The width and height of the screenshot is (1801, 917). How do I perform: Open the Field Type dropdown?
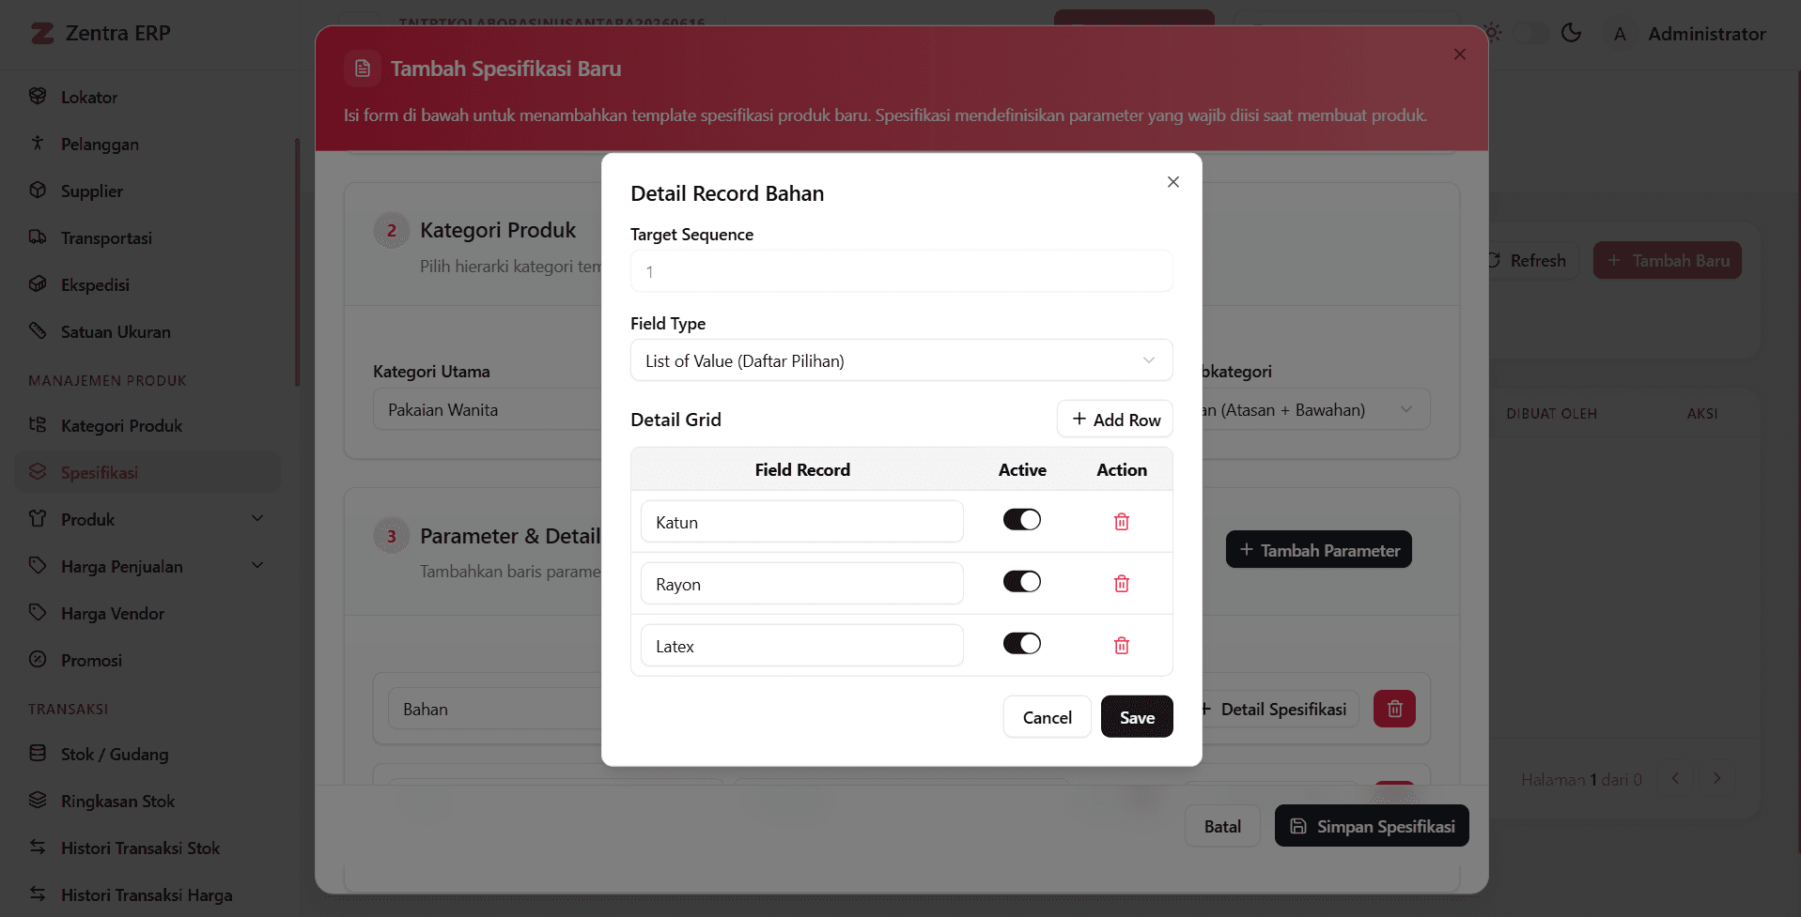(901, 360)
